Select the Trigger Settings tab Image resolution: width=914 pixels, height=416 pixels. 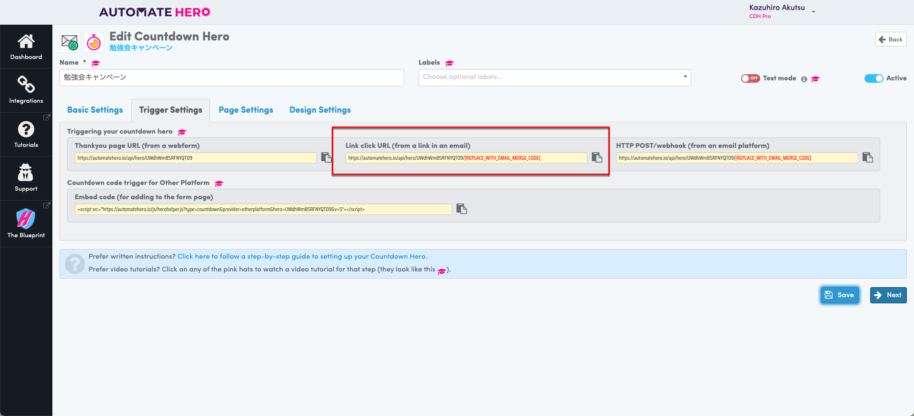point(170,110)
